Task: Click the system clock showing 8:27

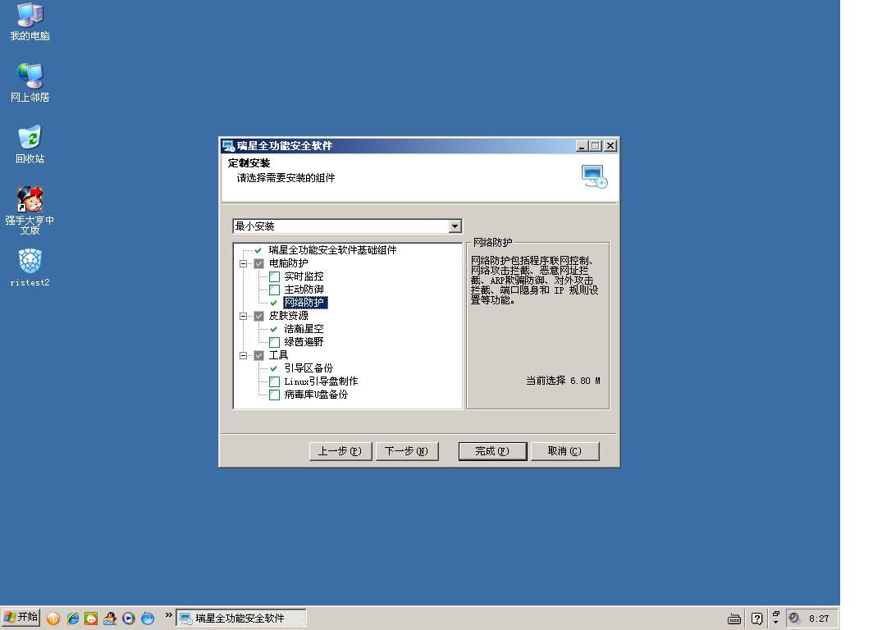Action: click(819, 619)
